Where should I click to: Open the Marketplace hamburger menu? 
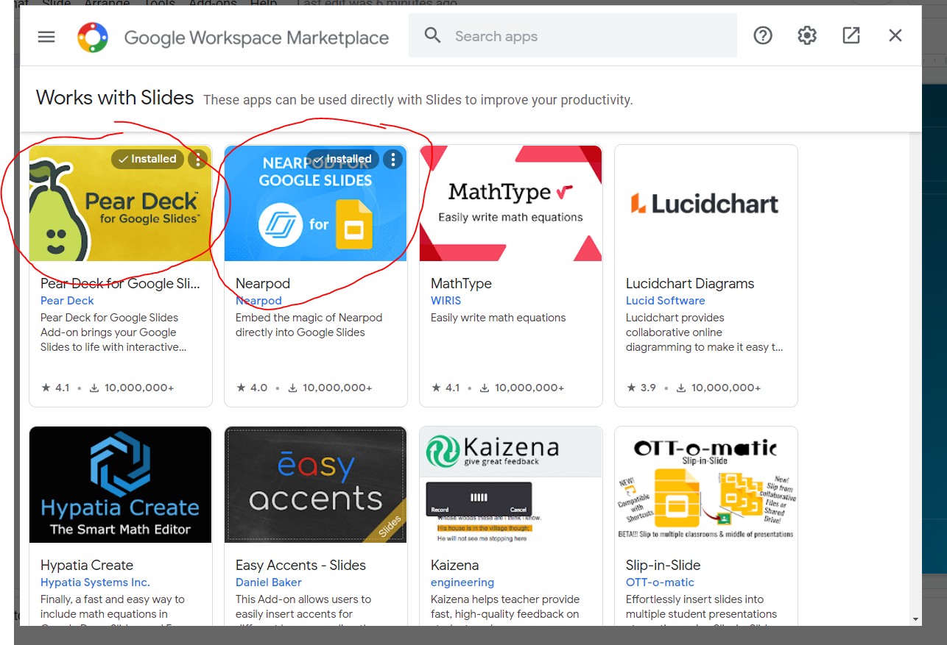(46, 36)
